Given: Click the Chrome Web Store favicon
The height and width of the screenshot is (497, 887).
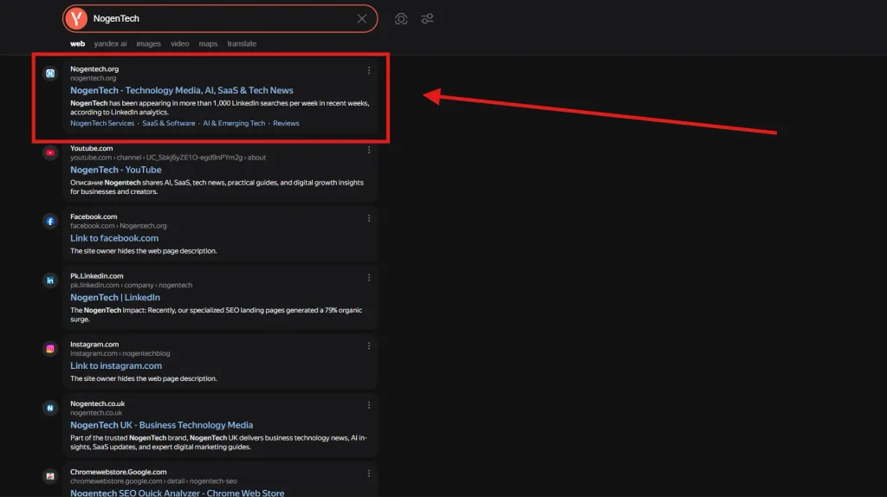Looking at the screenshot, I should coord(50,476).
